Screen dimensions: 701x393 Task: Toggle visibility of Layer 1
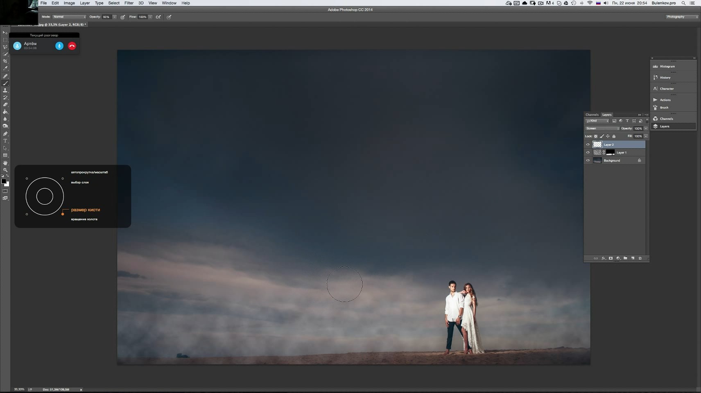588,152
